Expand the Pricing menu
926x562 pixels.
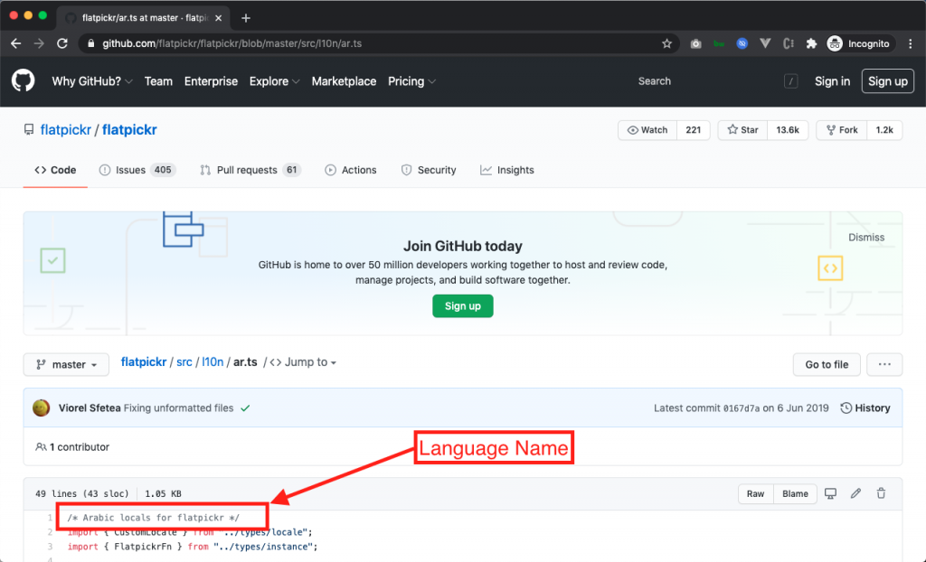(411, 81)
